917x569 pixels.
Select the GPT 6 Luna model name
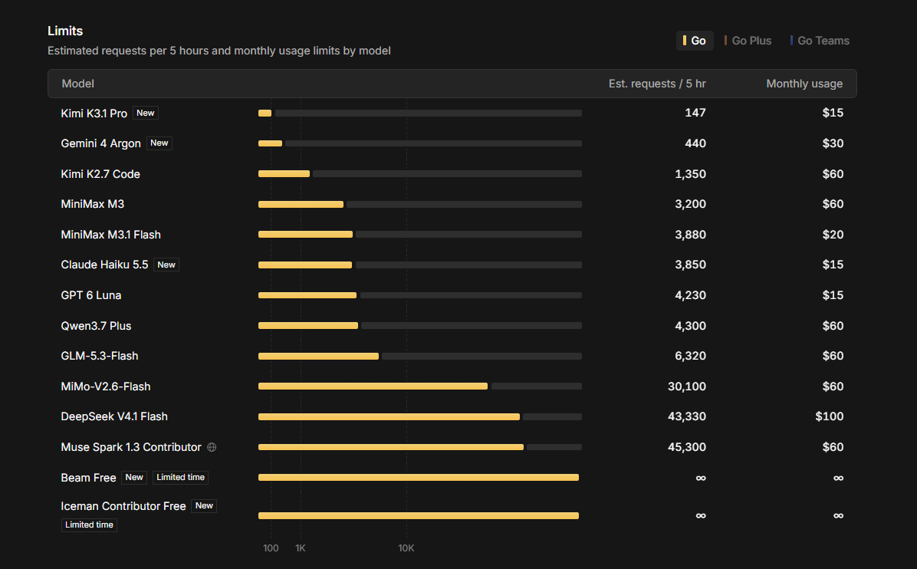coord(91,295)
